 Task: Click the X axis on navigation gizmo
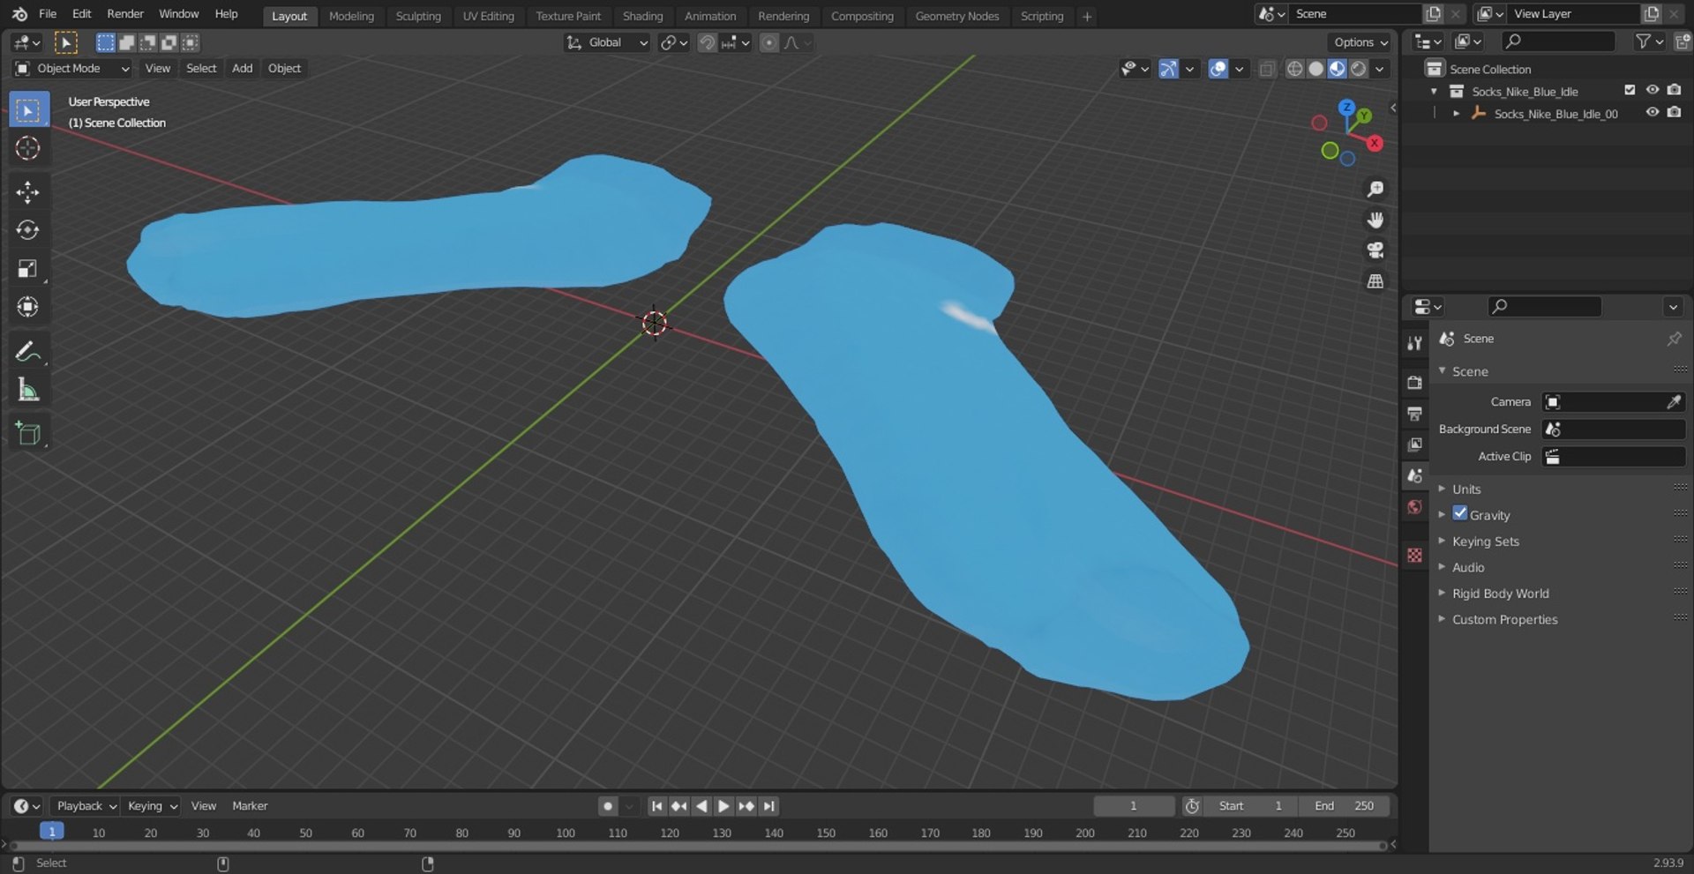coord(1374,143)
